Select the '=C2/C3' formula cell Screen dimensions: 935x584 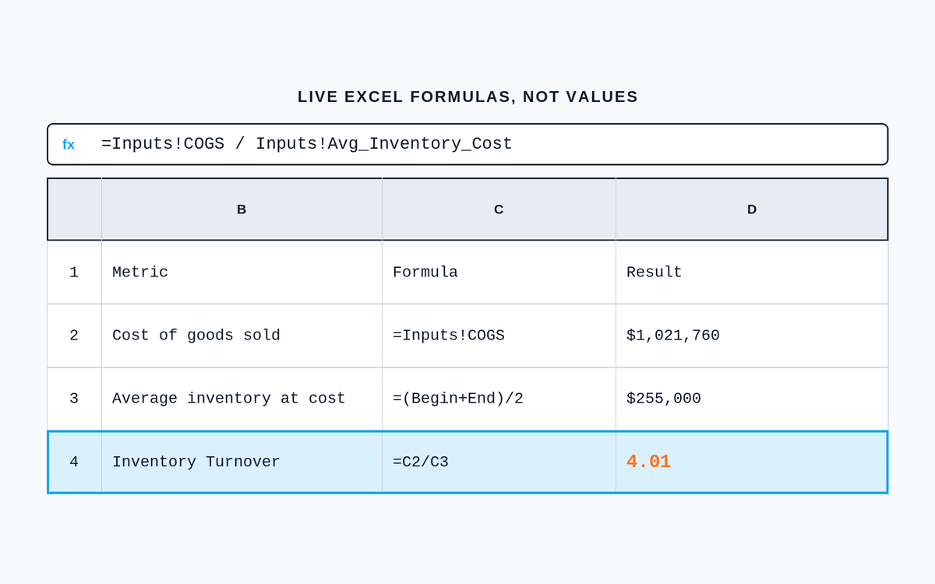click(499, 462)
